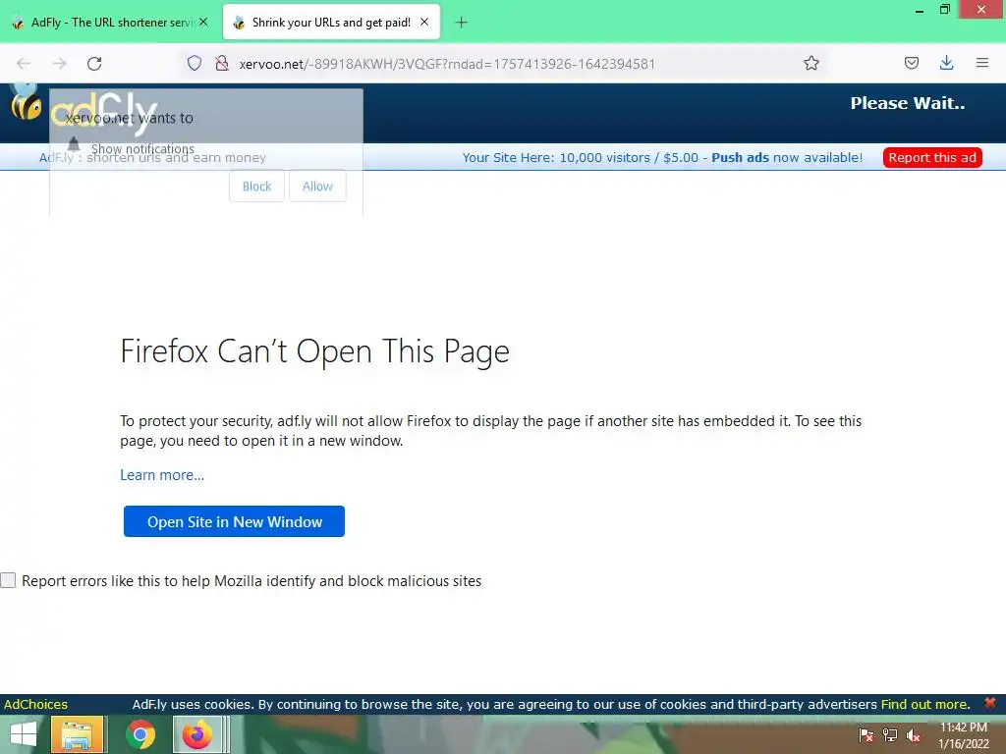Open the Action Center flag icon
The image size is (1006, 754).
pyautogui.click(x=866, y=735)
